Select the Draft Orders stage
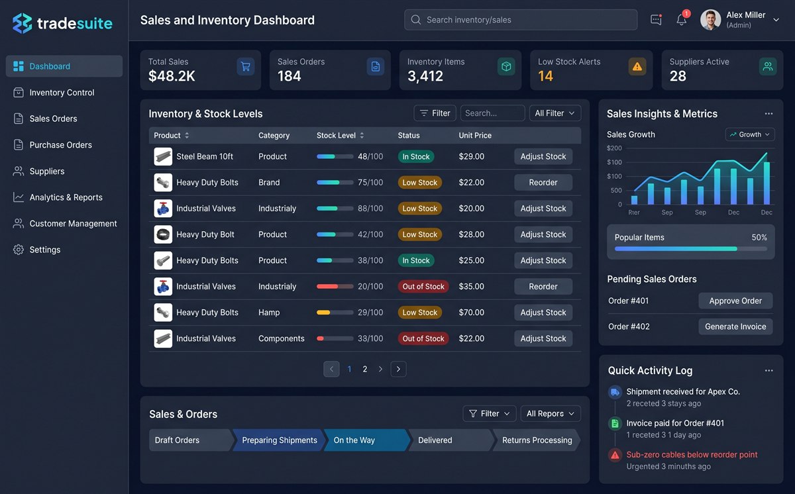795x494 pixels. point(191,440)
